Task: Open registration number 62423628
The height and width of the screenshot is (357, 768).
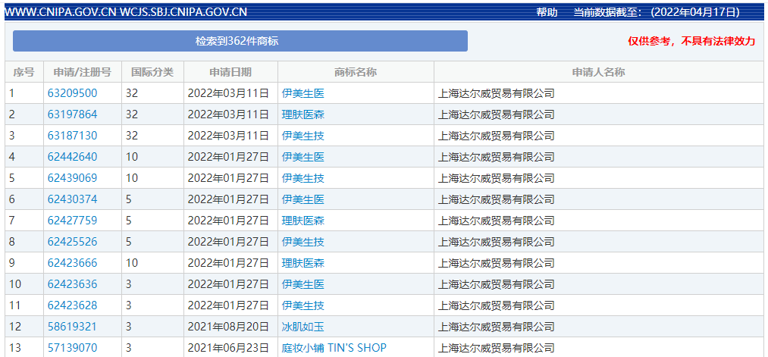Action: pyautogui.click(x=73, y=305)
